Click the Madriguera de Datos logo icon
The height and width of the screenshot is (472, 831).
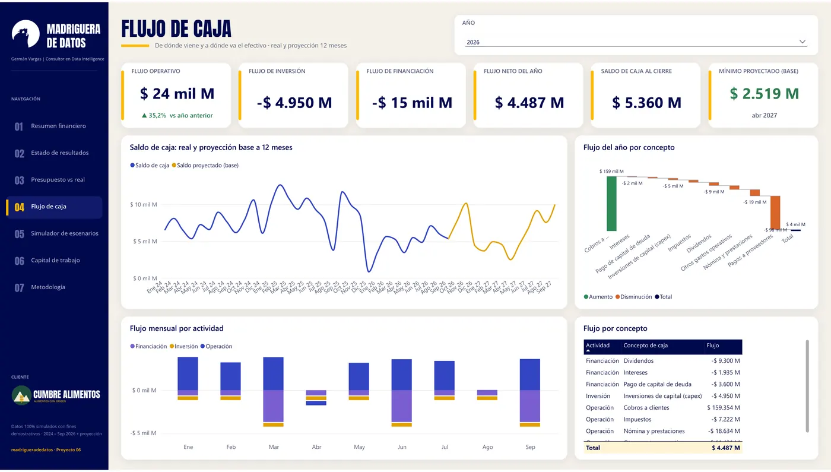(26, 34)
